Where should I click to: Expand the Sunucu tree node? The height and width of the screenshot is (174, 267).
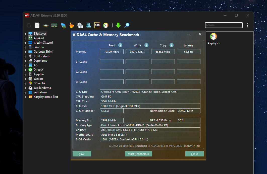[26, 47]
